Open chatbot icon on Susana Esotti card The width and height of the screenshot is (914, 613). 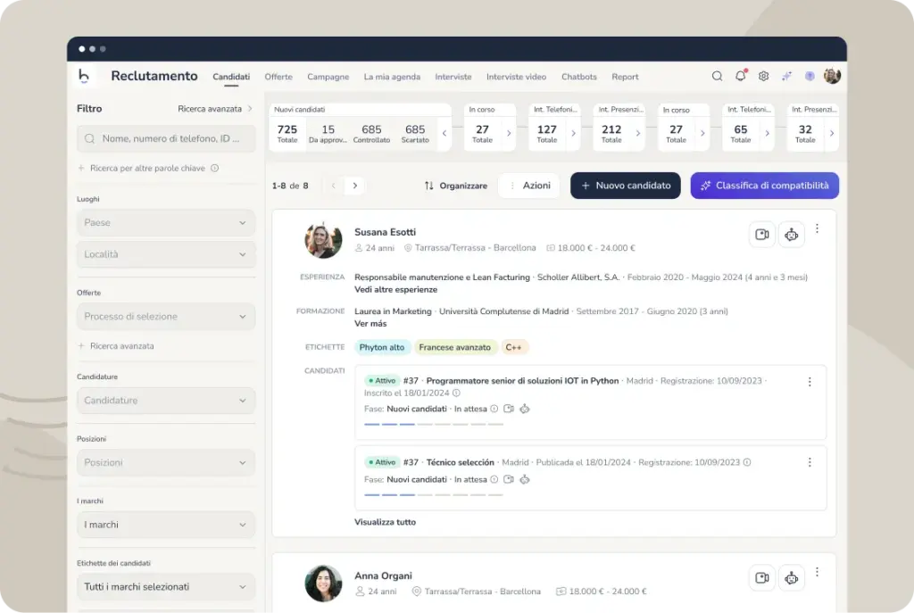(x=791, y=235)
